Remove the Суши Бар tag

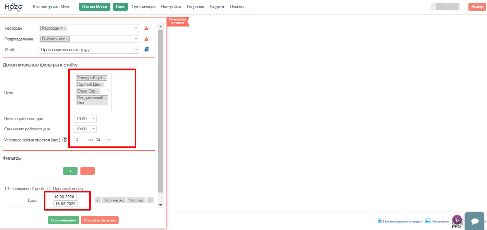click(x=97, y=91)
